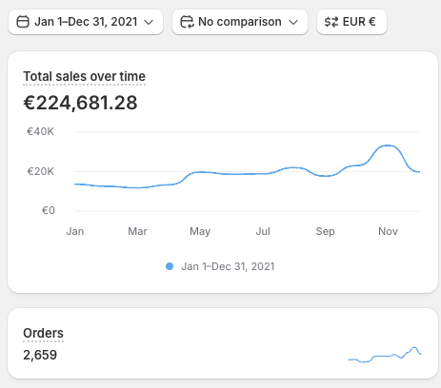The height and width of the screenshot is (388, 441).
Task: Open the Total sales over time report title
Action: (84, 76)
